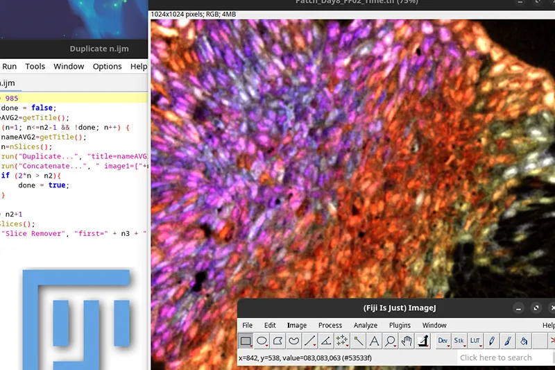Select the Flood Fill bucket tool

pyautogui.click(x=524, y=341)
